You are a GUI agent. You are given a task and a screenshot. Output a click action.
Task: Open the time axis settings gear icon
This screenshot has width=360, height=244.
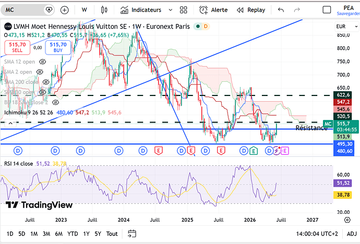[347, 220]
